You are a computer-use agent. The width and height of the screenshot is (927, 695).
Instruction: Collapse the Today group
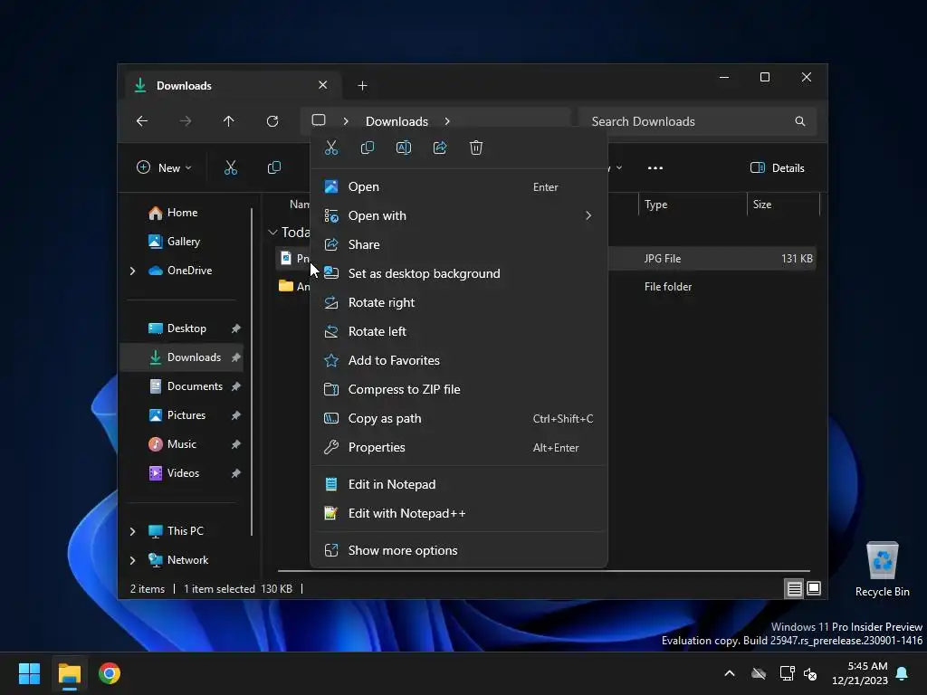pyautogui.click(x=272, y=233)
